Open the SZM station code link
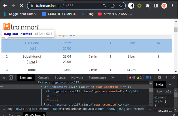The height and width of the screenshot is (116, 178). 32,62
